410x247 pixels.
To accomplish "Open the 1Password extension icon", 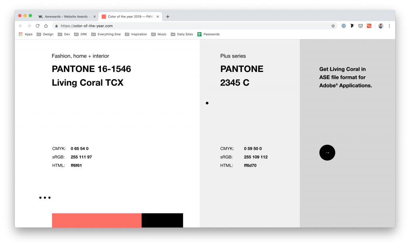I will click(x=344, y=26).
